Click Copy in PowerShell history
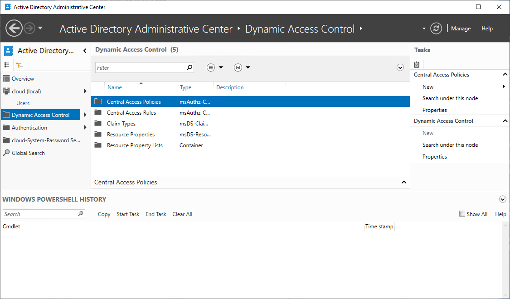 coord(104,214)
